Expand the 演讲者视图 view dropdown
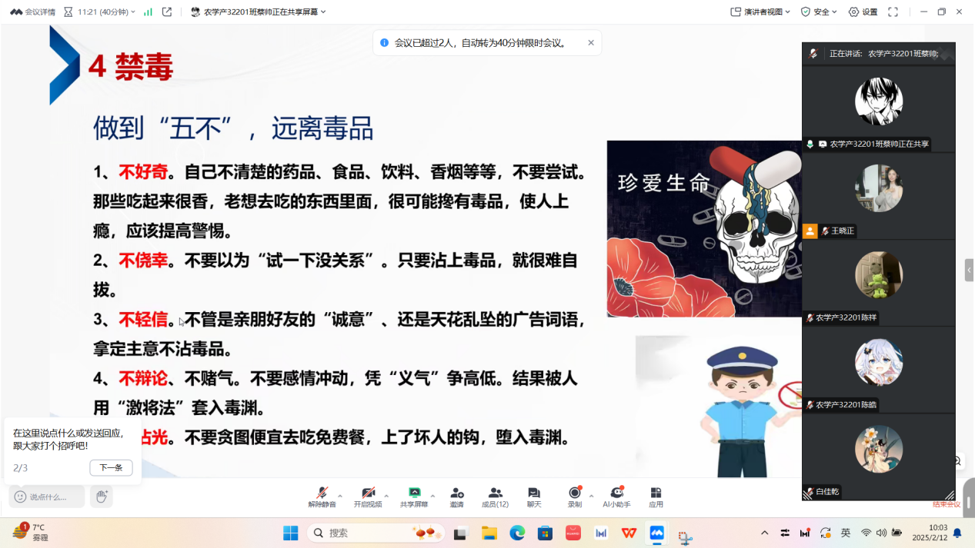 point(760,12)
